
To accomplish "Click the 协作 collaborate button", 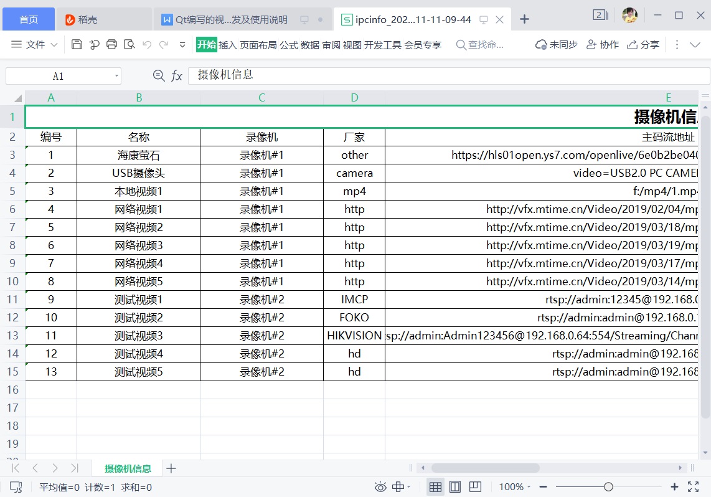I will pyautogui.click(x=603, y=45).
